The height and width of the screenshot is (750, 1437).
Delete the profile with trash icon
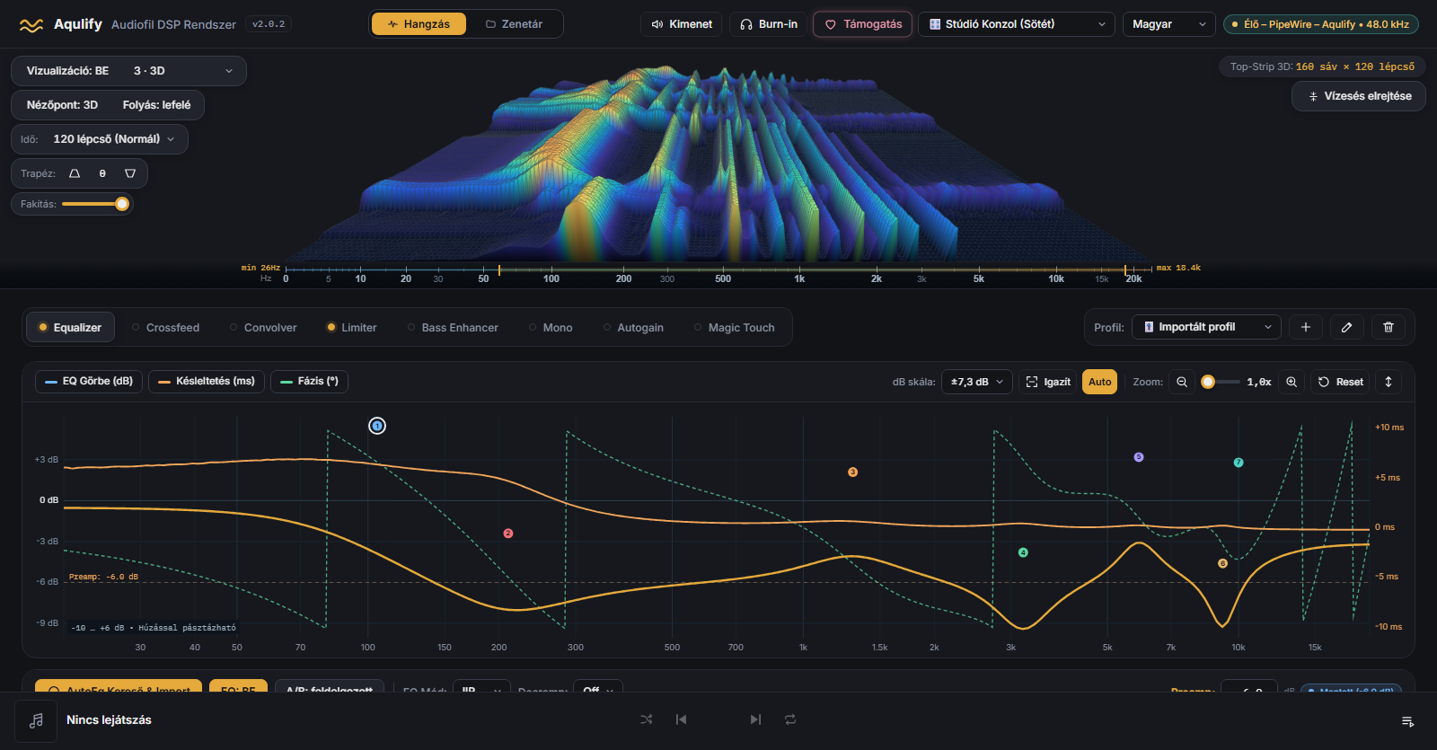coord(1389,327)
